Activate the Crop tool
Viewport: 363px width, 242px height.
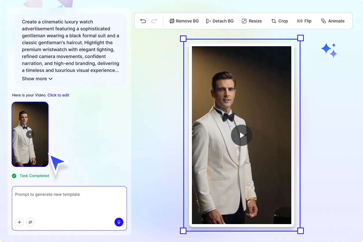pyautogui.click(x=279, y=21)
